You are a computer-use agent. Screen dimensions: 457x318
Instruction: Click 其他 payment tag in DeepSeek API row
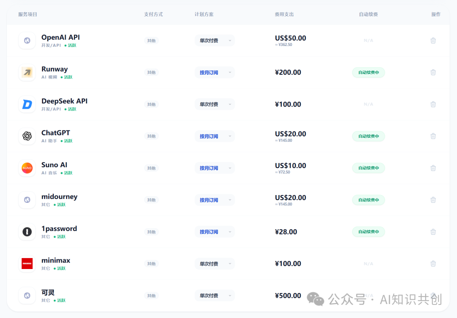pos(151,104)
